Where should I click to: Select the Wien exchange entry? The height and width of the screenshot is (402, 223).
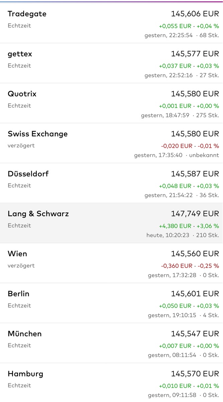(x=17, y=254)
